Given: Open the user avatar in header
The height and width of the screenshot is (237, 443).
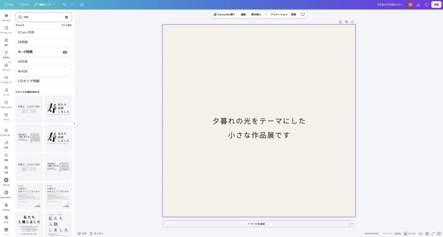Looking at the screenshot, I should click(x=411, y=4).
